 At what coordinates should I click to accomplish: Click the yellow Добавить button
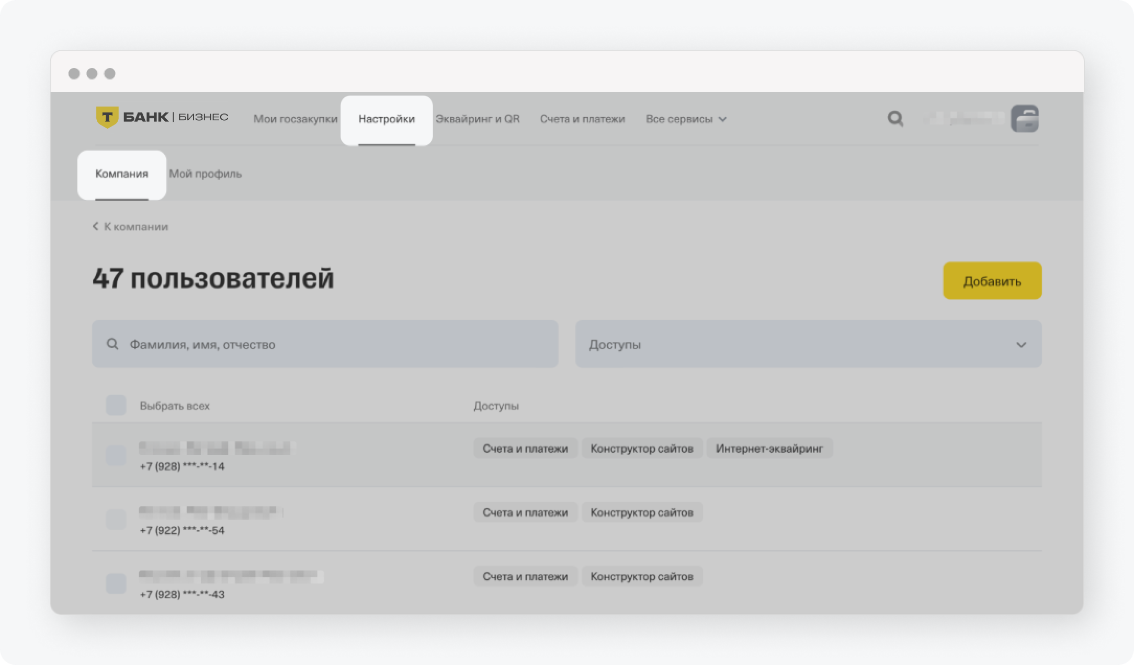click(992, 281)
